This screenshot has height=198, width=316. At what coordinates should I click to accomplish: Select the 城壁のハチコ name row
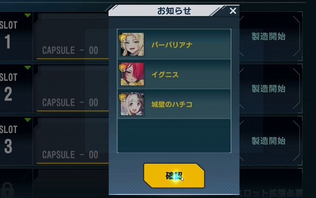coord(174,104)
